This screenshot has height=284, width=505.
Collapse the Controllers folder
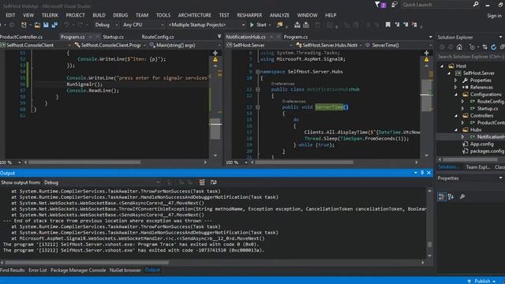click(x=456, y=116)
